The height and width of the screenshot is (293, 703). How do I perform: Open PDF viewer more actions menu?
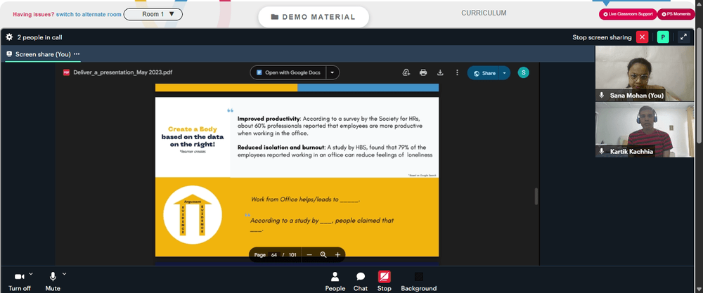(x=458, y=72)
